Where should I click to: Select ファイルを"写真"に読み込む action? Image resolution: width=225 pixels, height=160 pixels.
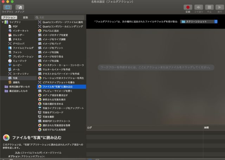[x=62, y=87]
